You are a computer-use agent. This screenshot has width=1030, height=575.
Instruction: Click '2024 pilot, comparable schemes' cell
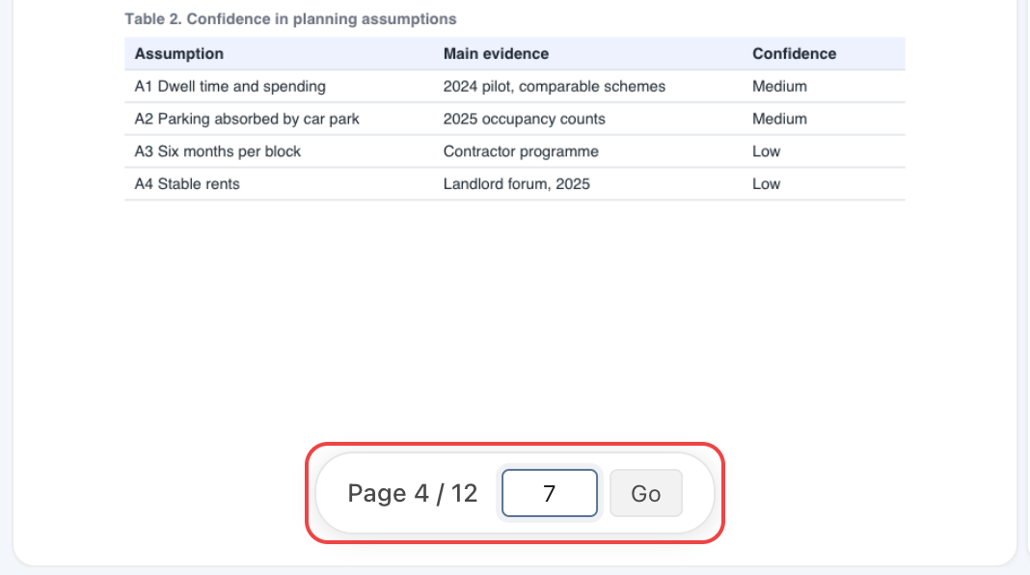point(555,86)
